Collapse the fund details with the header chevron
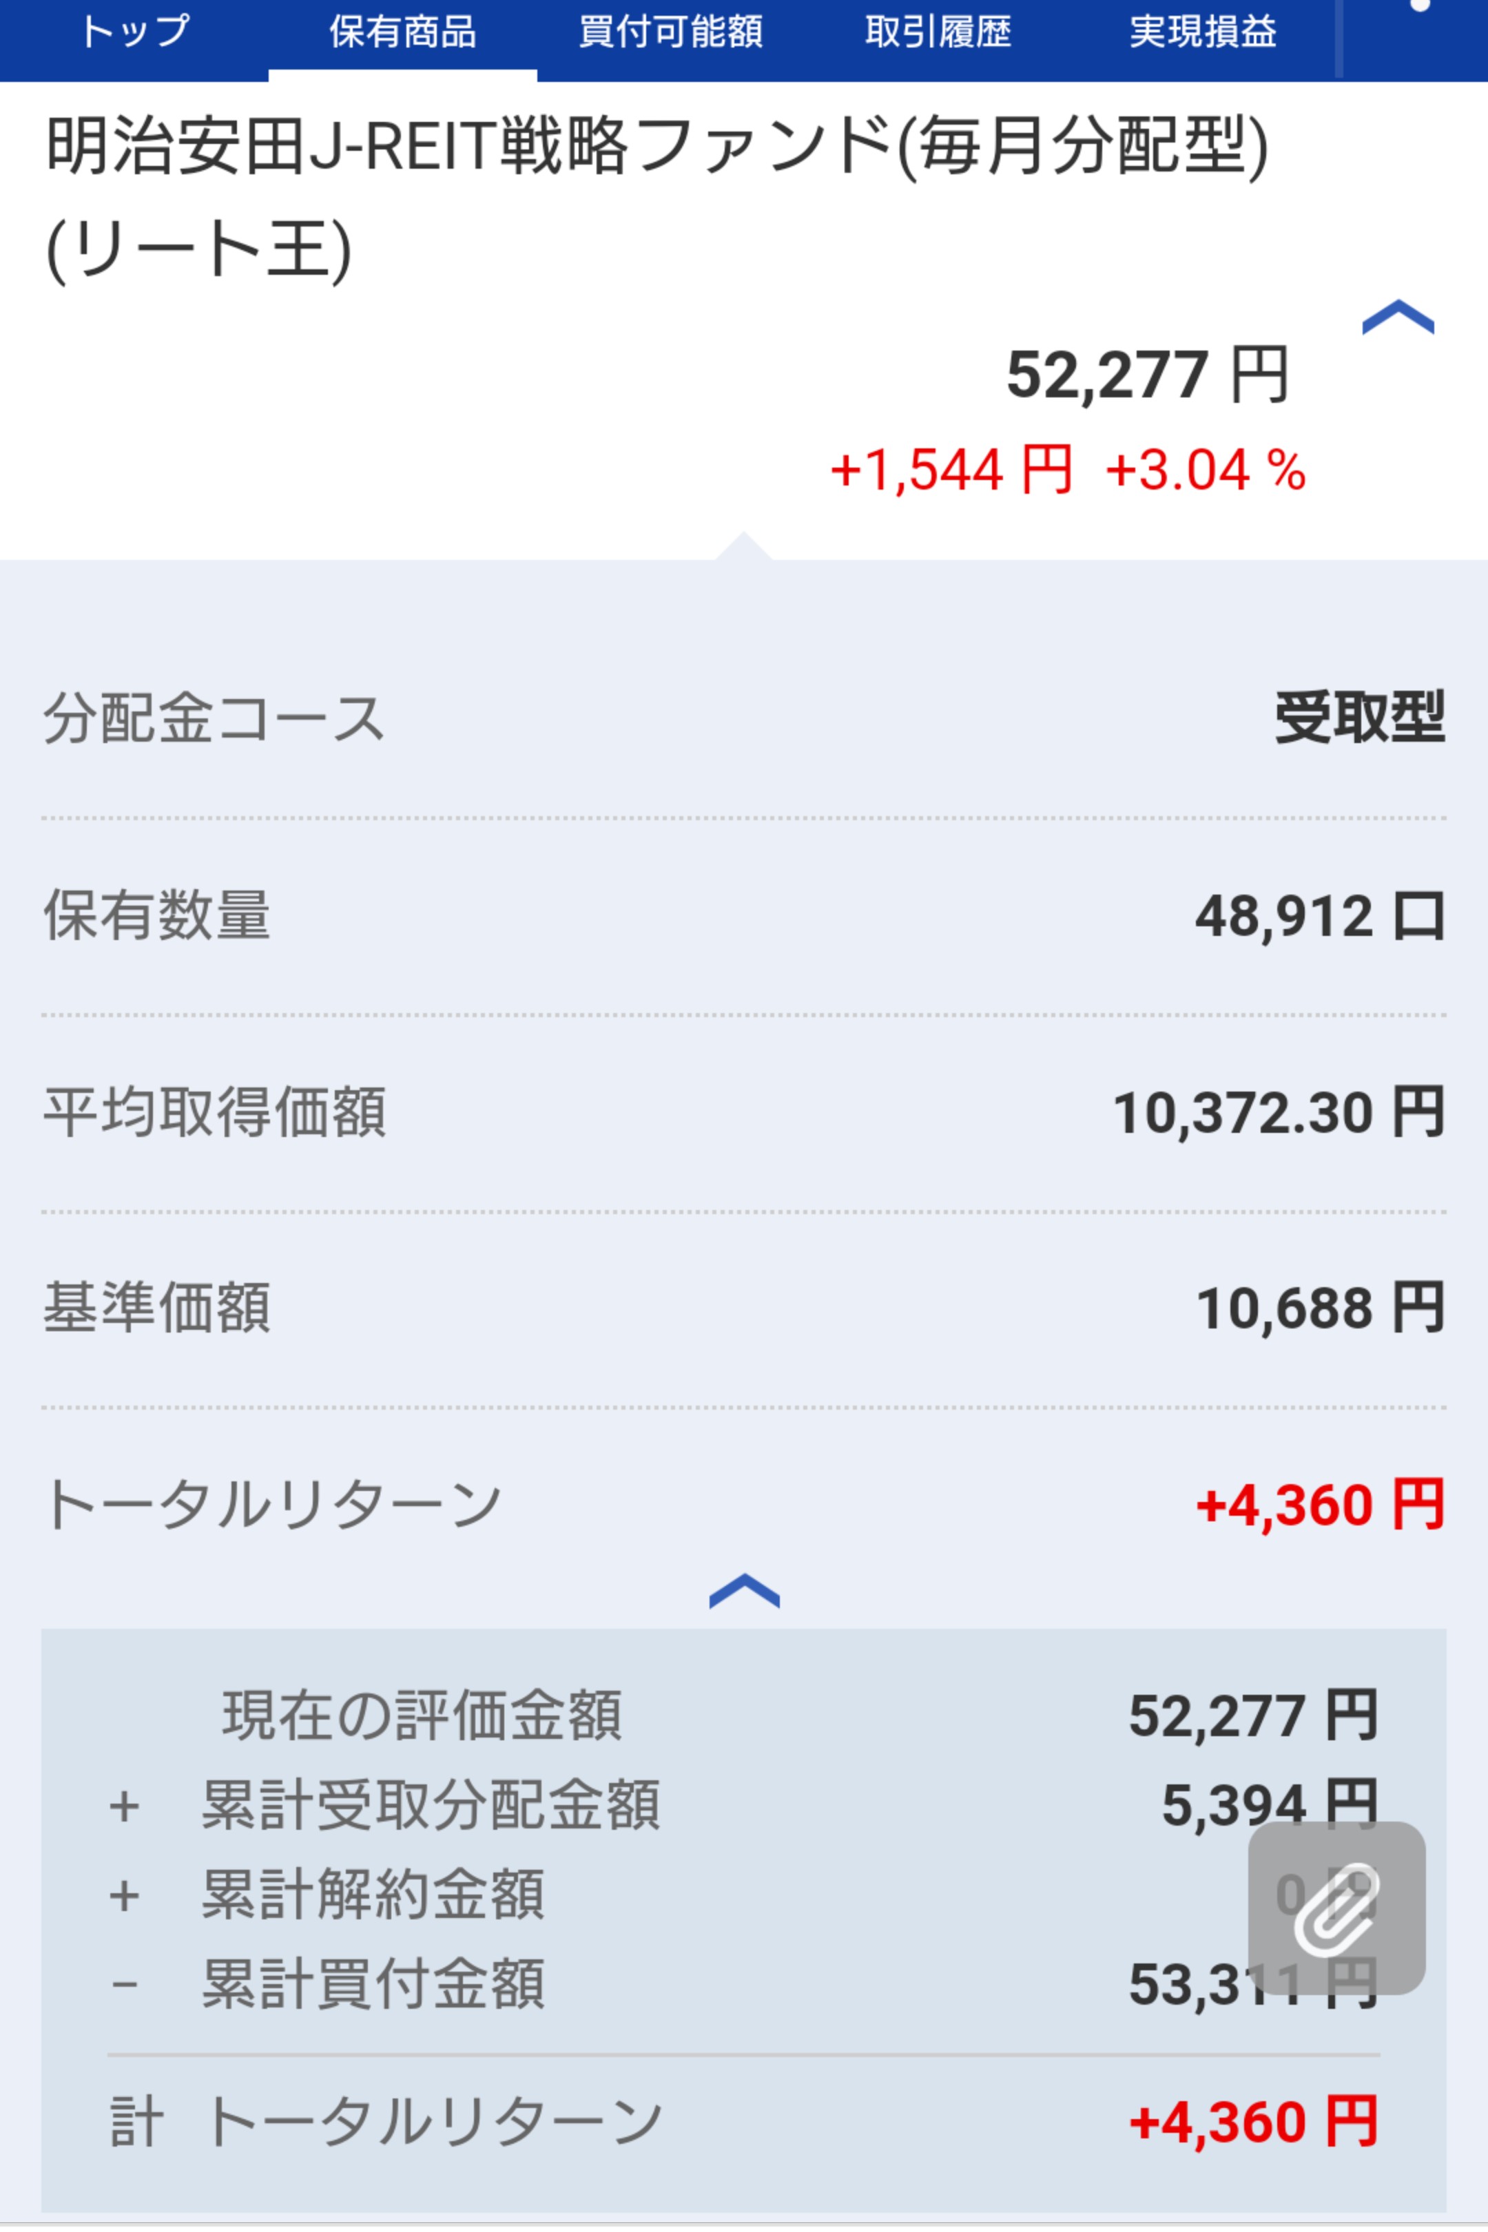This screenshot has width=1488, height=2232. (x=1397, y=319)
